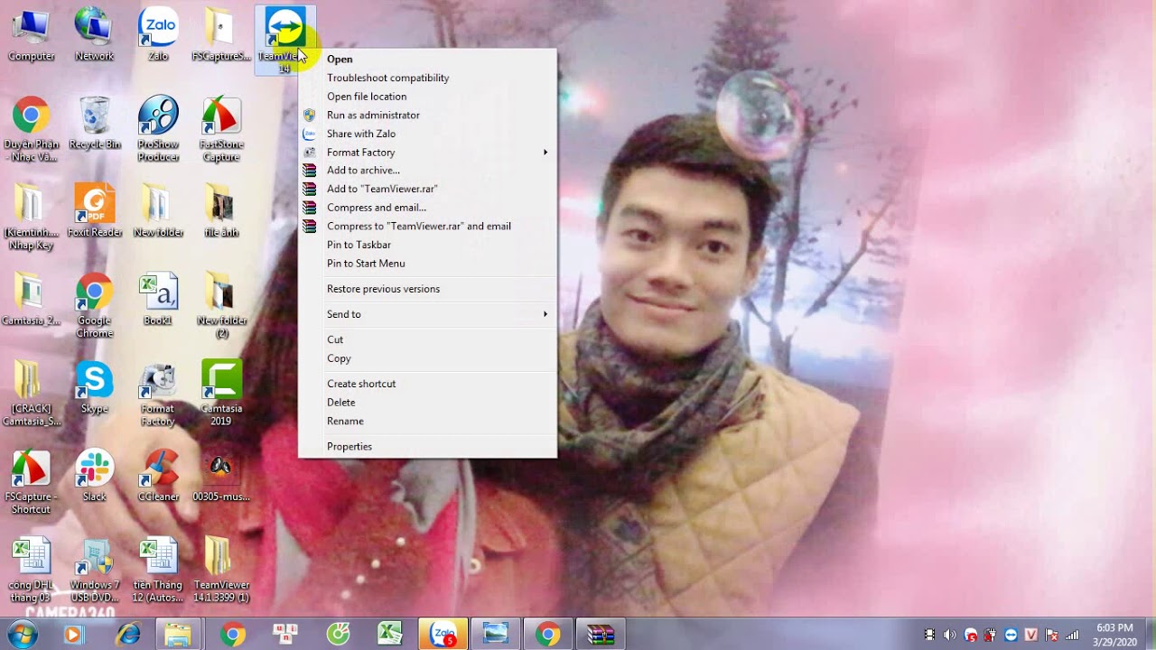
Task: Select the Skype desktop shortcut
Action: (95, 388)
